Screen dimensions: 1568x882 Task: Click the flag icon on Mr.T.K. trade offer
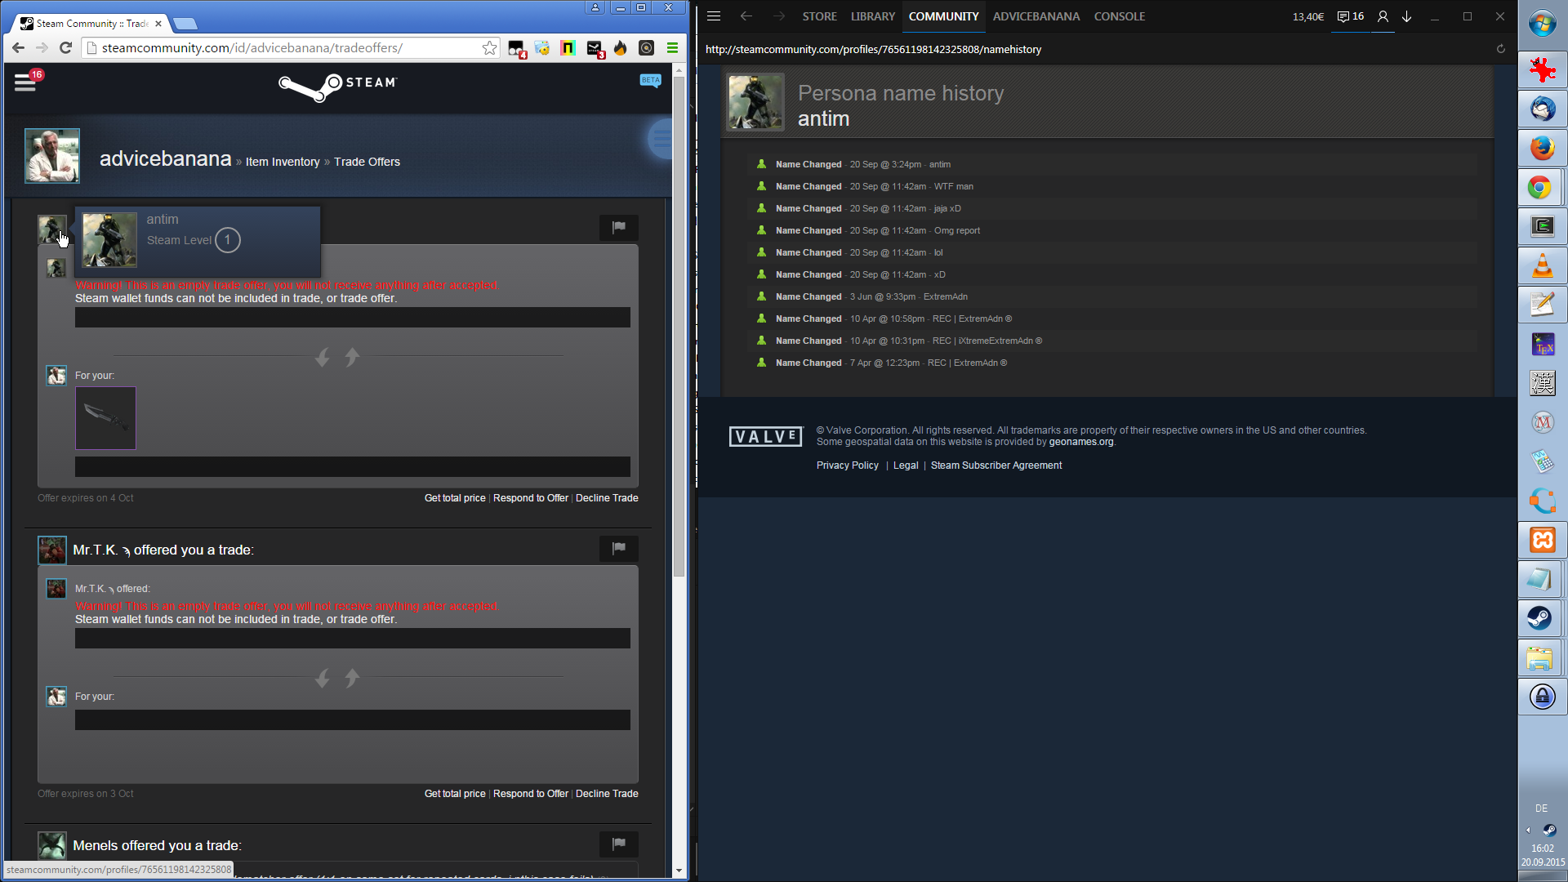[618, 548]
